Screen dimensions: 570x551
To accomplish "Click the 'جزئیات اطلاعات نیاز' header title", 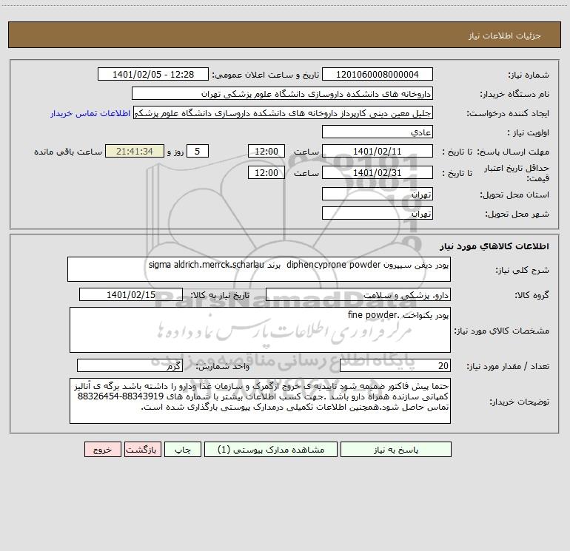I will (505, 36).
